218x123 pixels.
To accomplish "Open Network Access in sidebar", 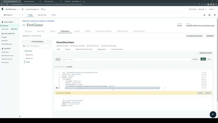I will pos(7,59).
